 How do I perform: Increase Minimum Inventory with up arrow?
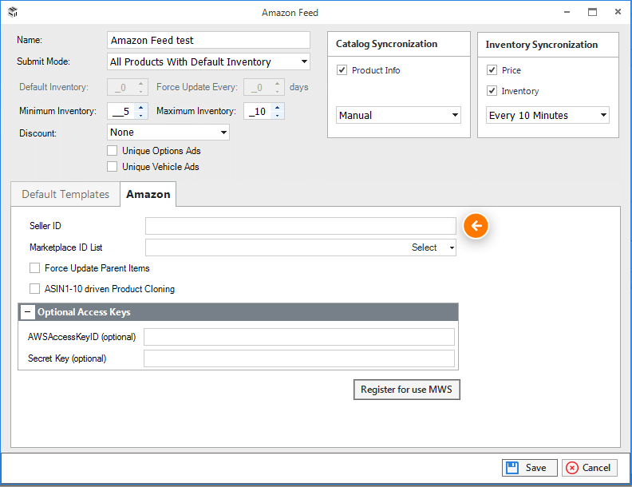click(140, 107)
